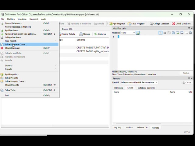The height and width of the screenshot is (146, 195).
Task: Switch to the Database Corrente tab
Action: click(x=146, y=88)
